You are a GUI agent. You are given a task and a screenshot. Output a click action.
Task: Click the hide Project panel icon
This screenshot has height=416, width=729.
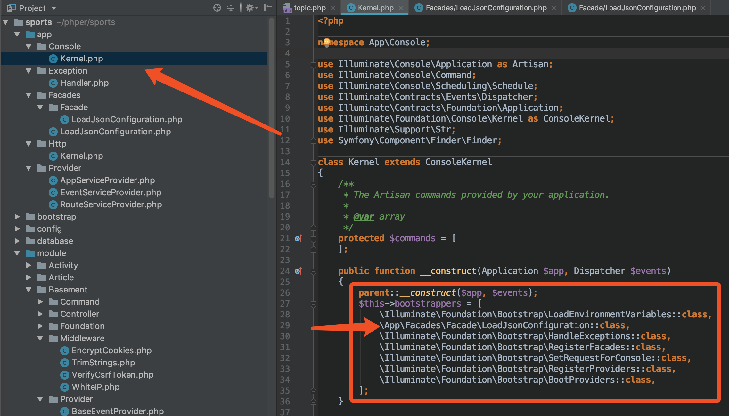click(x=267, y=8)
